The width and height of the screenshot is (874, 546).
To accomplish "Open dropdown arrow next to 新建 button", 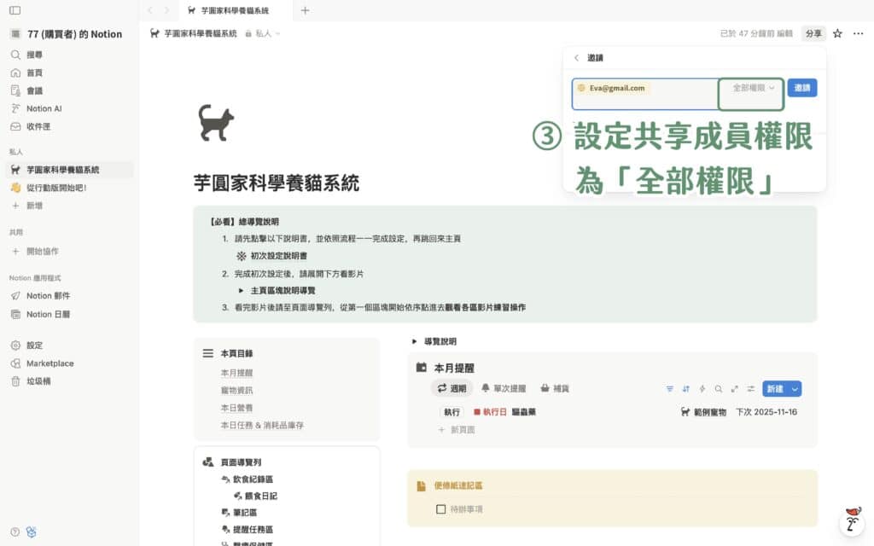I will coord(795,388).
